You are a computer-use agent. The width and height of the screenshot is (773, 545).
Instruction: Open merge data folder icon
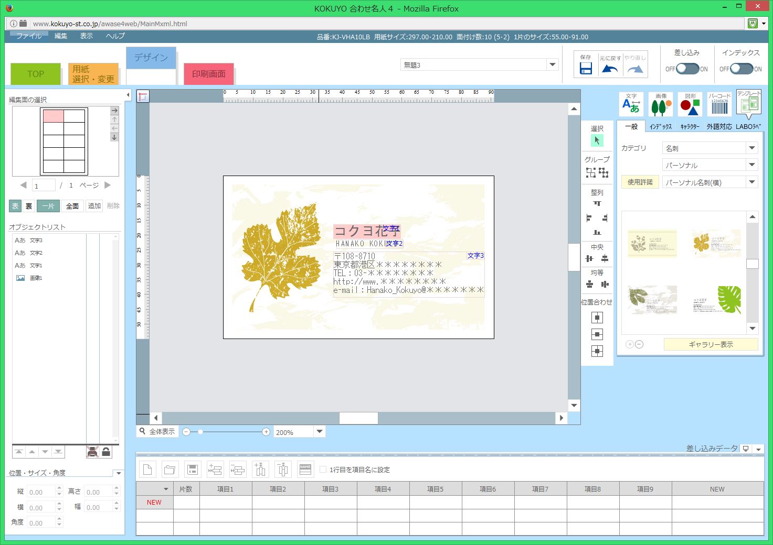tap(170, 470)
